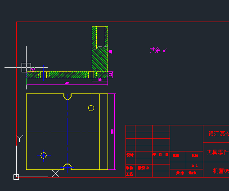Select the roughness symbol at the plate's left end
The image size is (229, 191).
coord(33,69)
